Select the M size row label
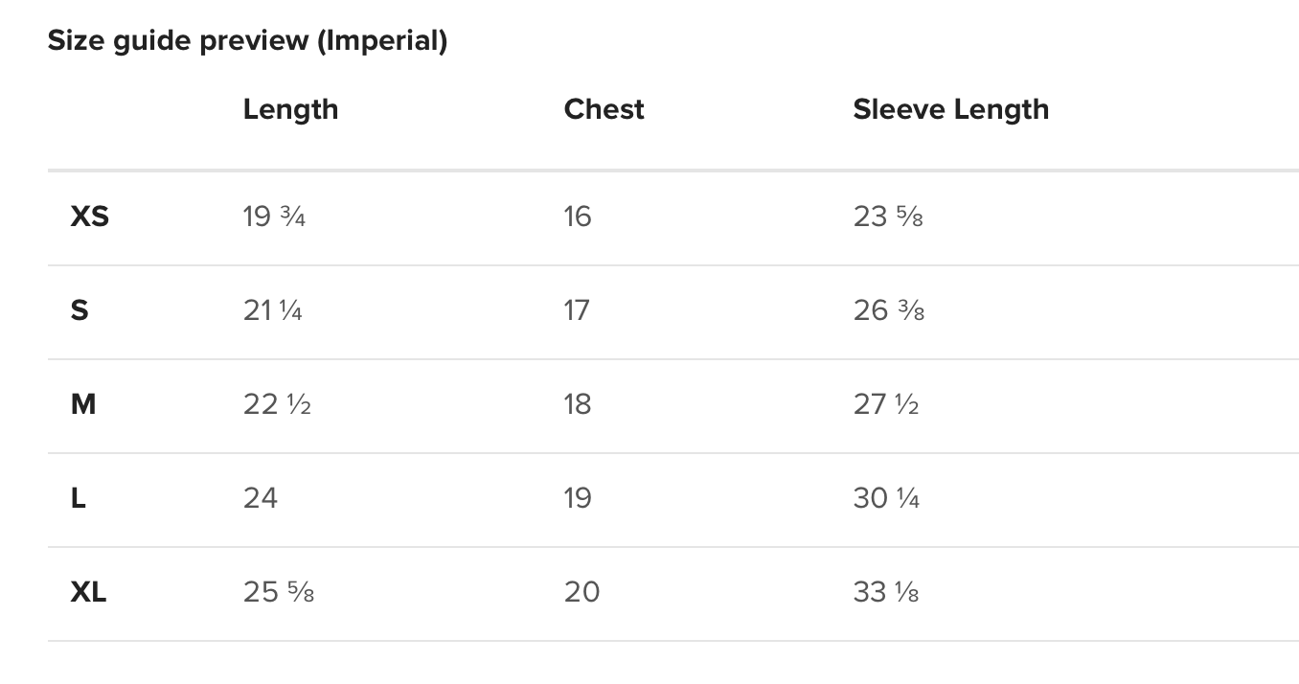This screenshot has width=1299, height=684. [x=83, y=404]
